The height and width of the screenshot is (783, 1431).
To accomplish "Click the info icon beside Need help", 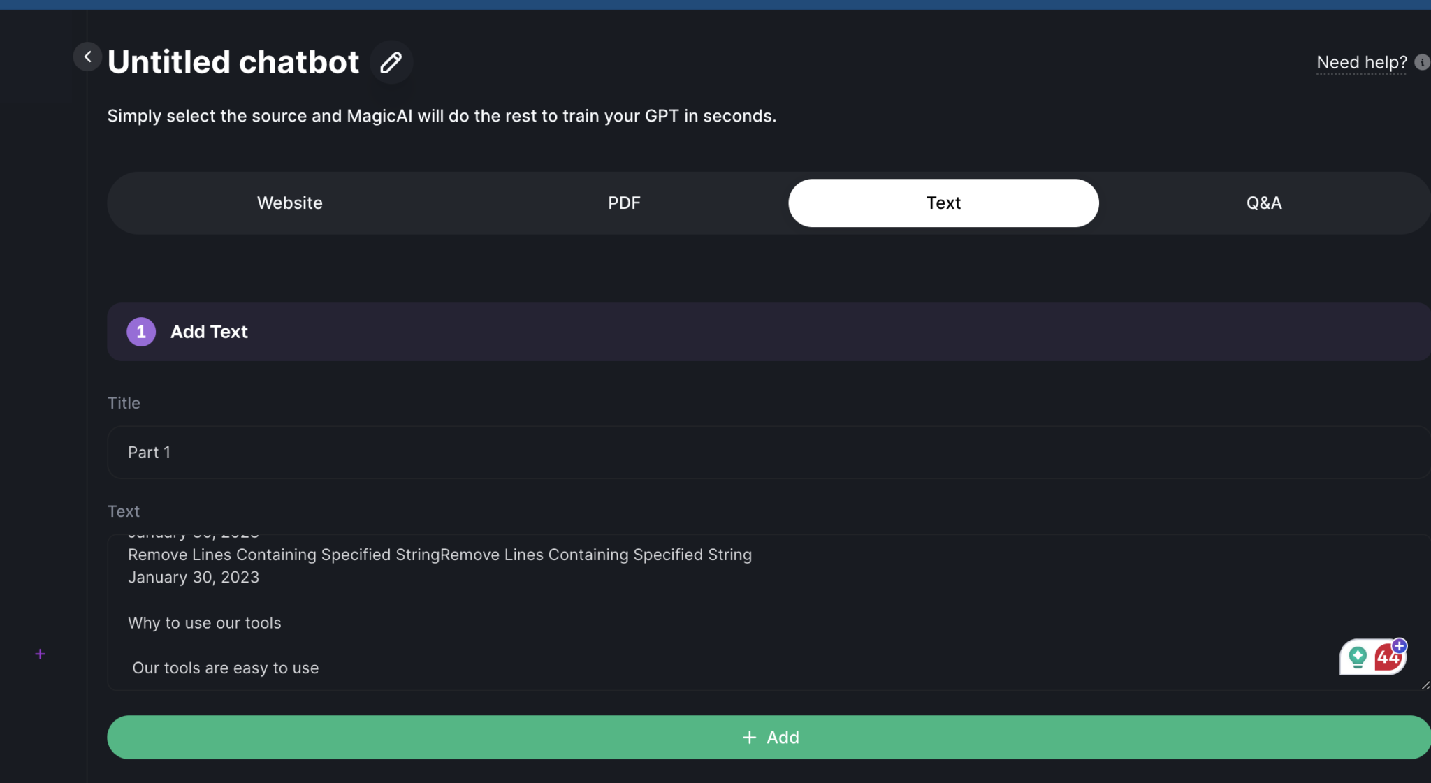I will coord(1421,62).
